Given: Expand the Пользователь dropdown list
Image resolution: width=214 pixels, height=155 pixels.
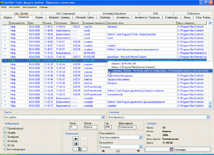Looking at the screenshot, I should click(140, 137).
